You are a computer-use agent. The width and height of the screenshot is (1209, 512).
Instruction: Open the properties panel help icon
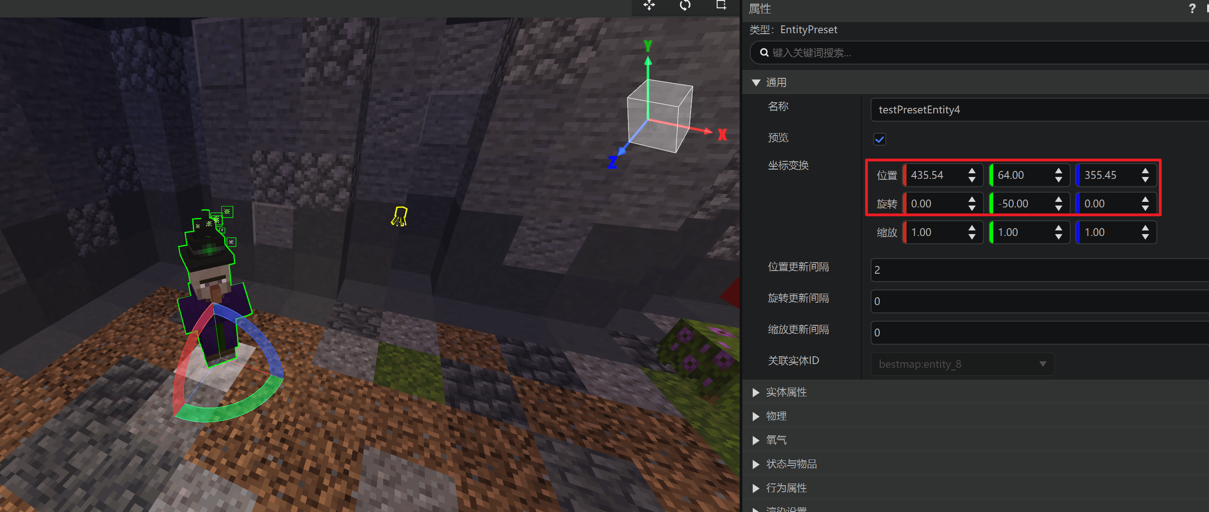click(x=1192, y=8)
